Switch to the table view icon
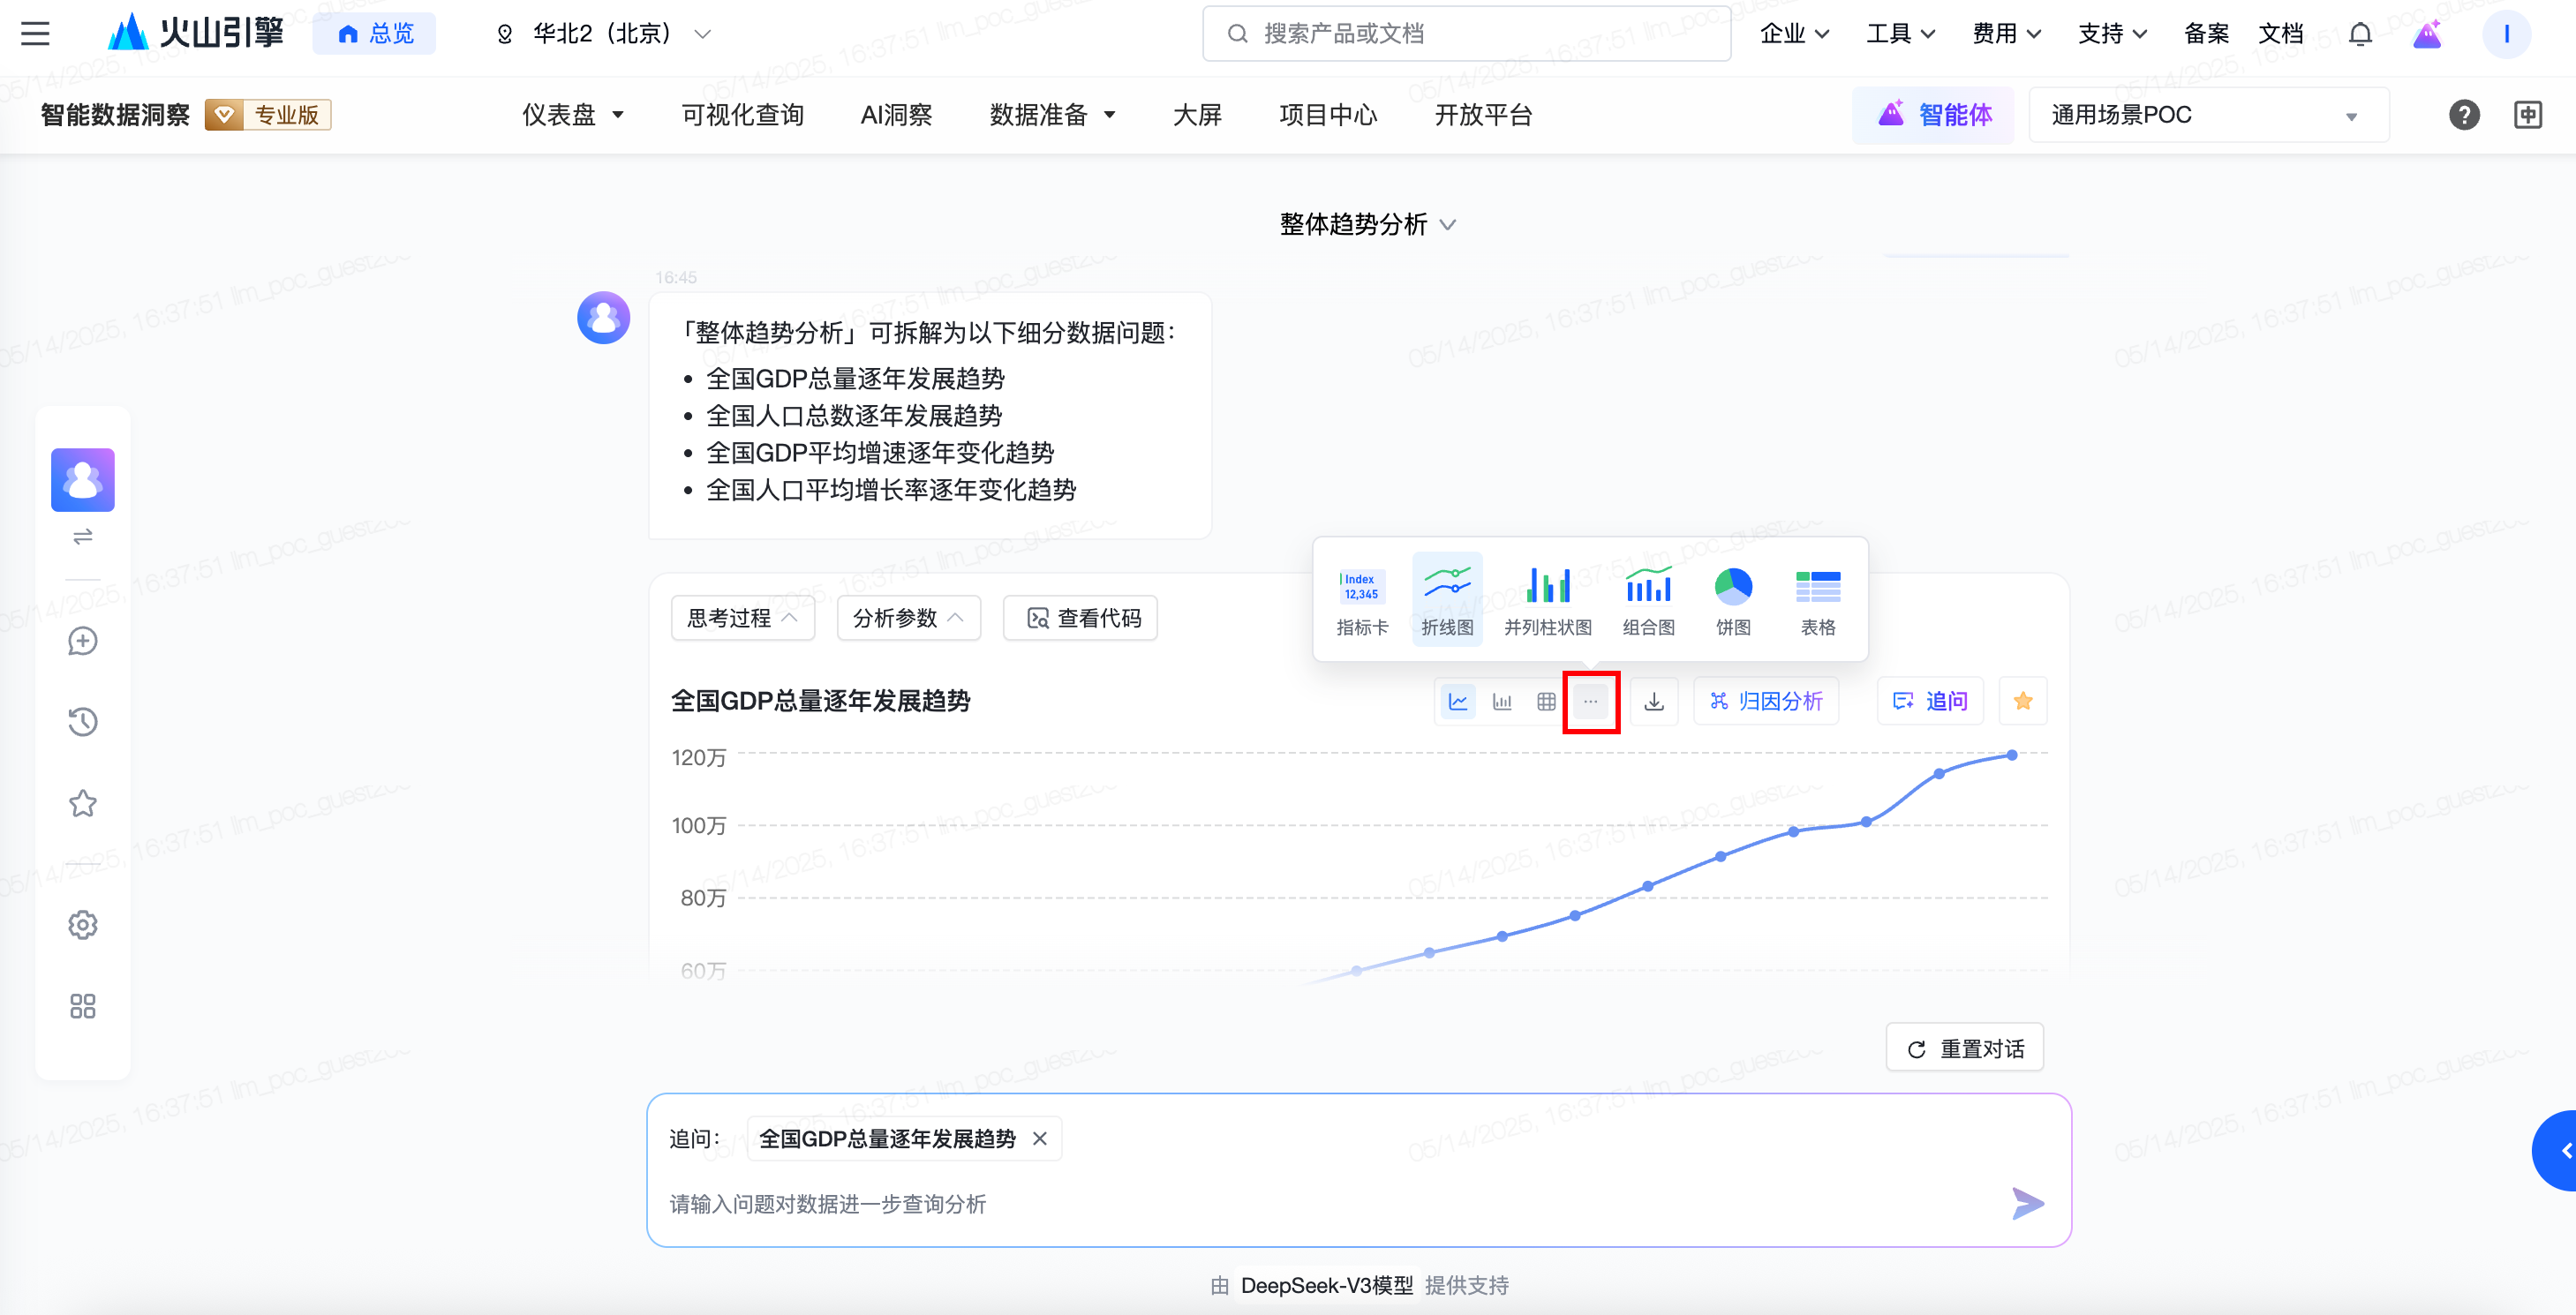 [x=1546, y=701]
